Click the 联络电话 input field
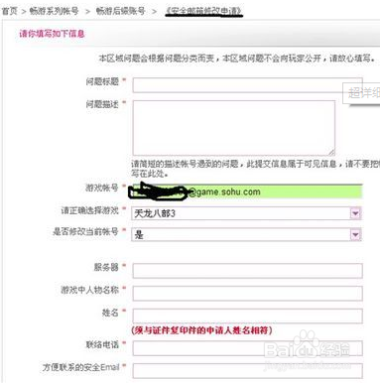 (247, 348)
